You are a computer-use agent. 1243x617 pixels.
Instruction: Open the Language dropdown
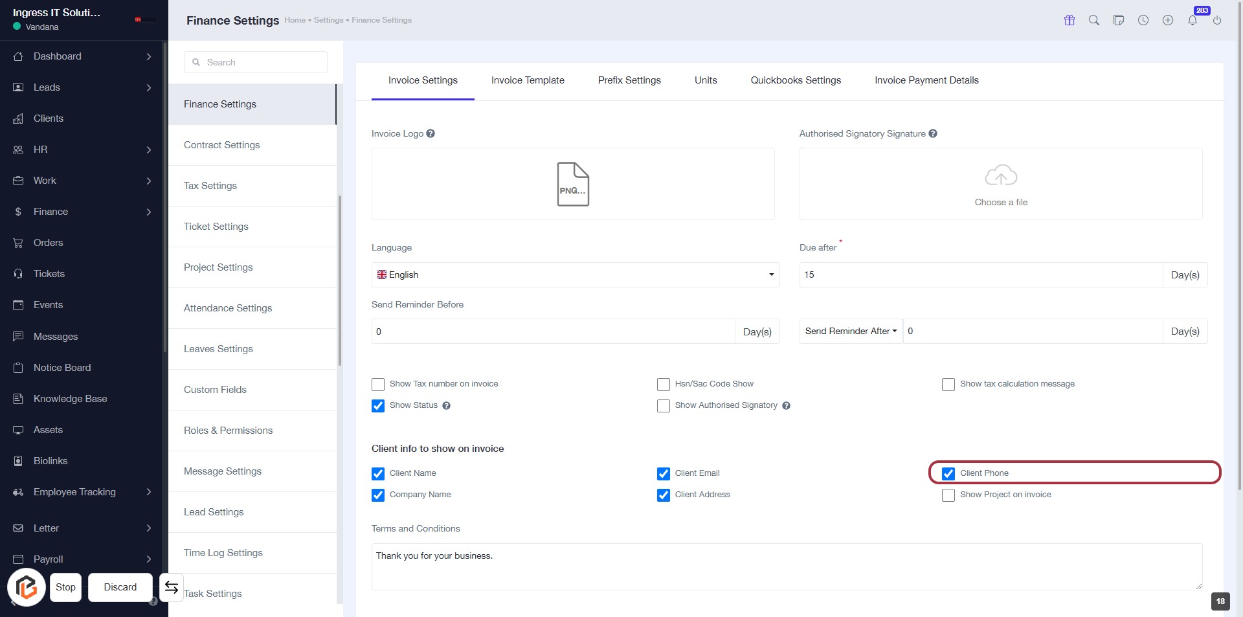pos(575,275)
